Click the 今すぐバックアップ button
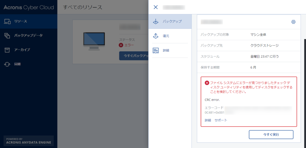The image size is (306, 148). (x=134, y=56)
